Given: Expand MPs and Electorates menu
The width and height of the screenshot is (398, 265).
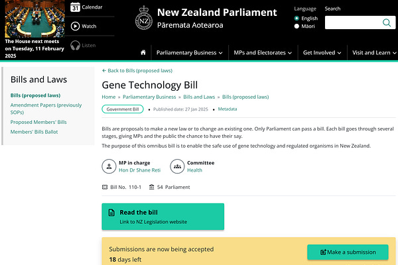Looking at the screenshot, I should click(263, 53).
